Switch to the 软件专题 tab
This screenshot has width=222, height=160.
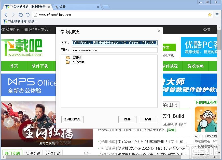tap(33, 153)
